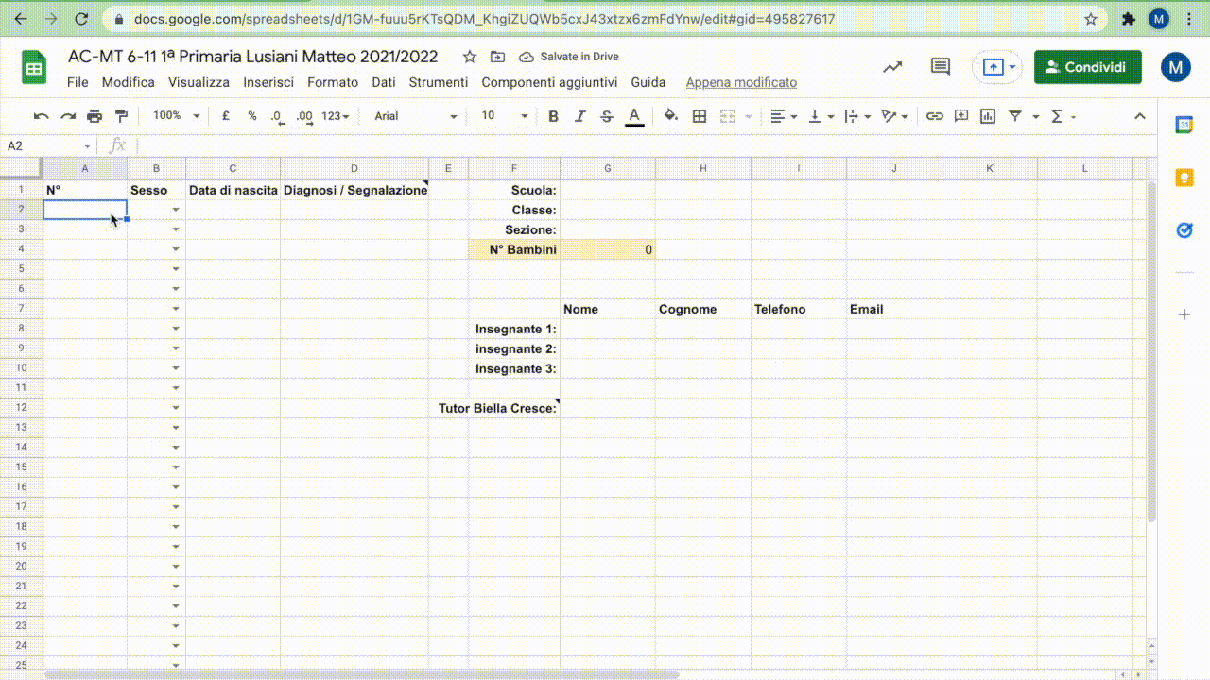Open the Appena modificato version history link
Screen dimensions: 1210x680
741,82
